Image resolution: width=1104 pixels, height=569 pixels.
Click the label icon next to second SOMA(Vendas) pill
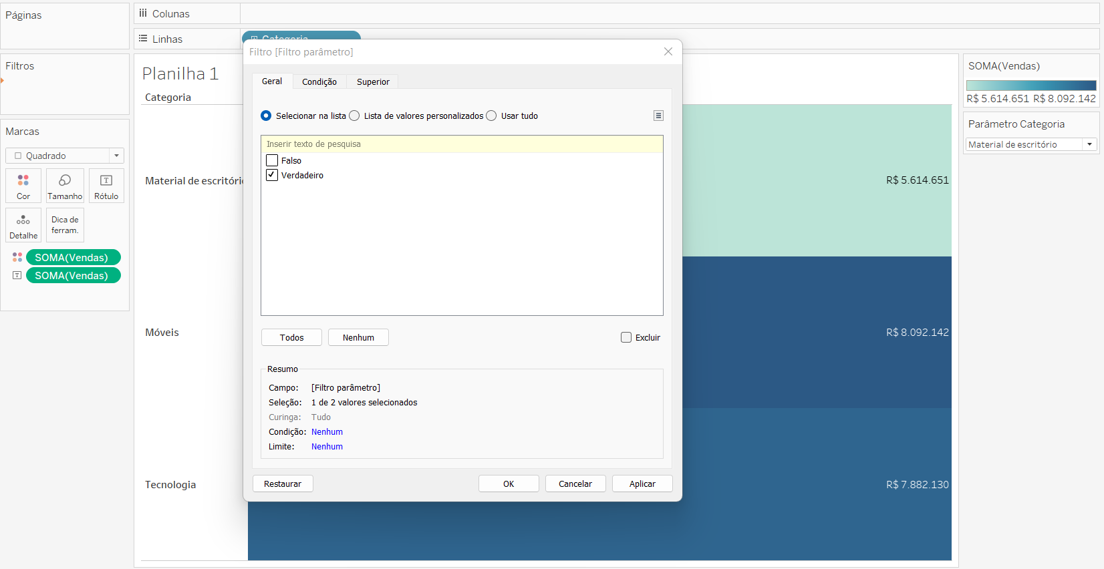[17, 275]
